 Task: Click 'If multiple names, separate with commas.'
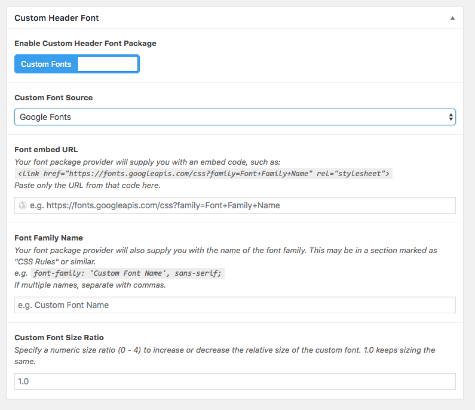point(90,285)
